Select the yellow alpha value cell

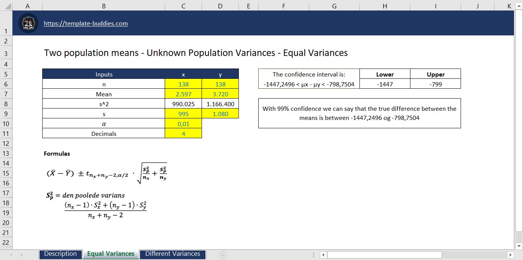(183, 123)
